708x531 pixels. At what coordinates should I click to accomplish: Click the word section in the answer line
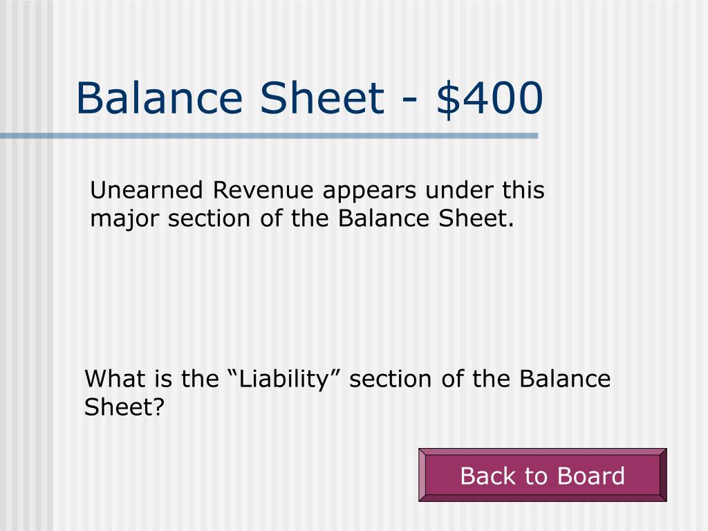pos(391,380)
